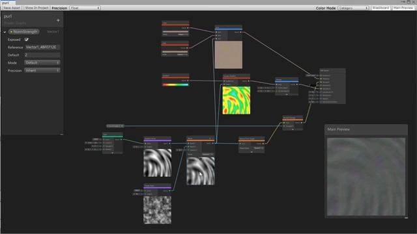This screenshot has width=417, height=234.
Task: Click the Reference field Vector1_48F0712E
Action: (x=42, y=47)
